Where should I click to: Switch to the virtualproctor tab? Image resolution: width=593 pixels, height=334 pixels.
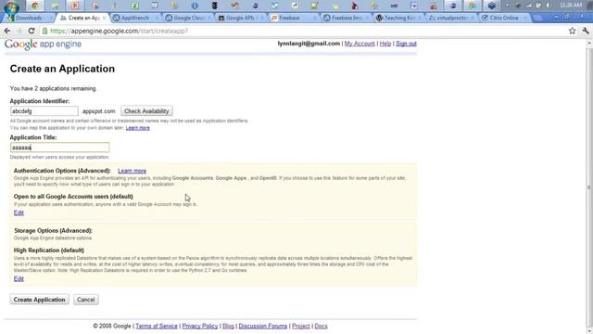[x=452, y=18]
